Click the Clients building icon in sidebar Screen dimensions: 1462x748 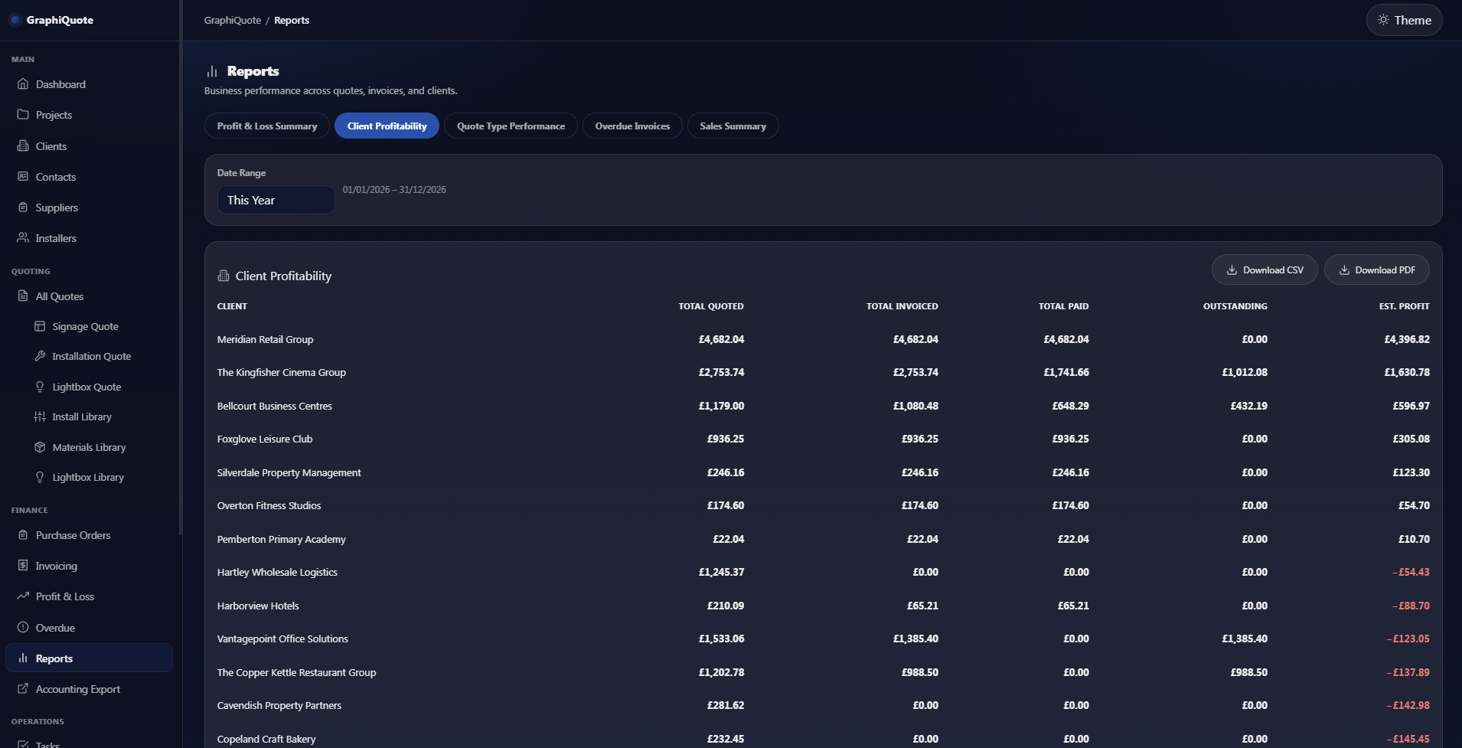click(x=23, y=146)
